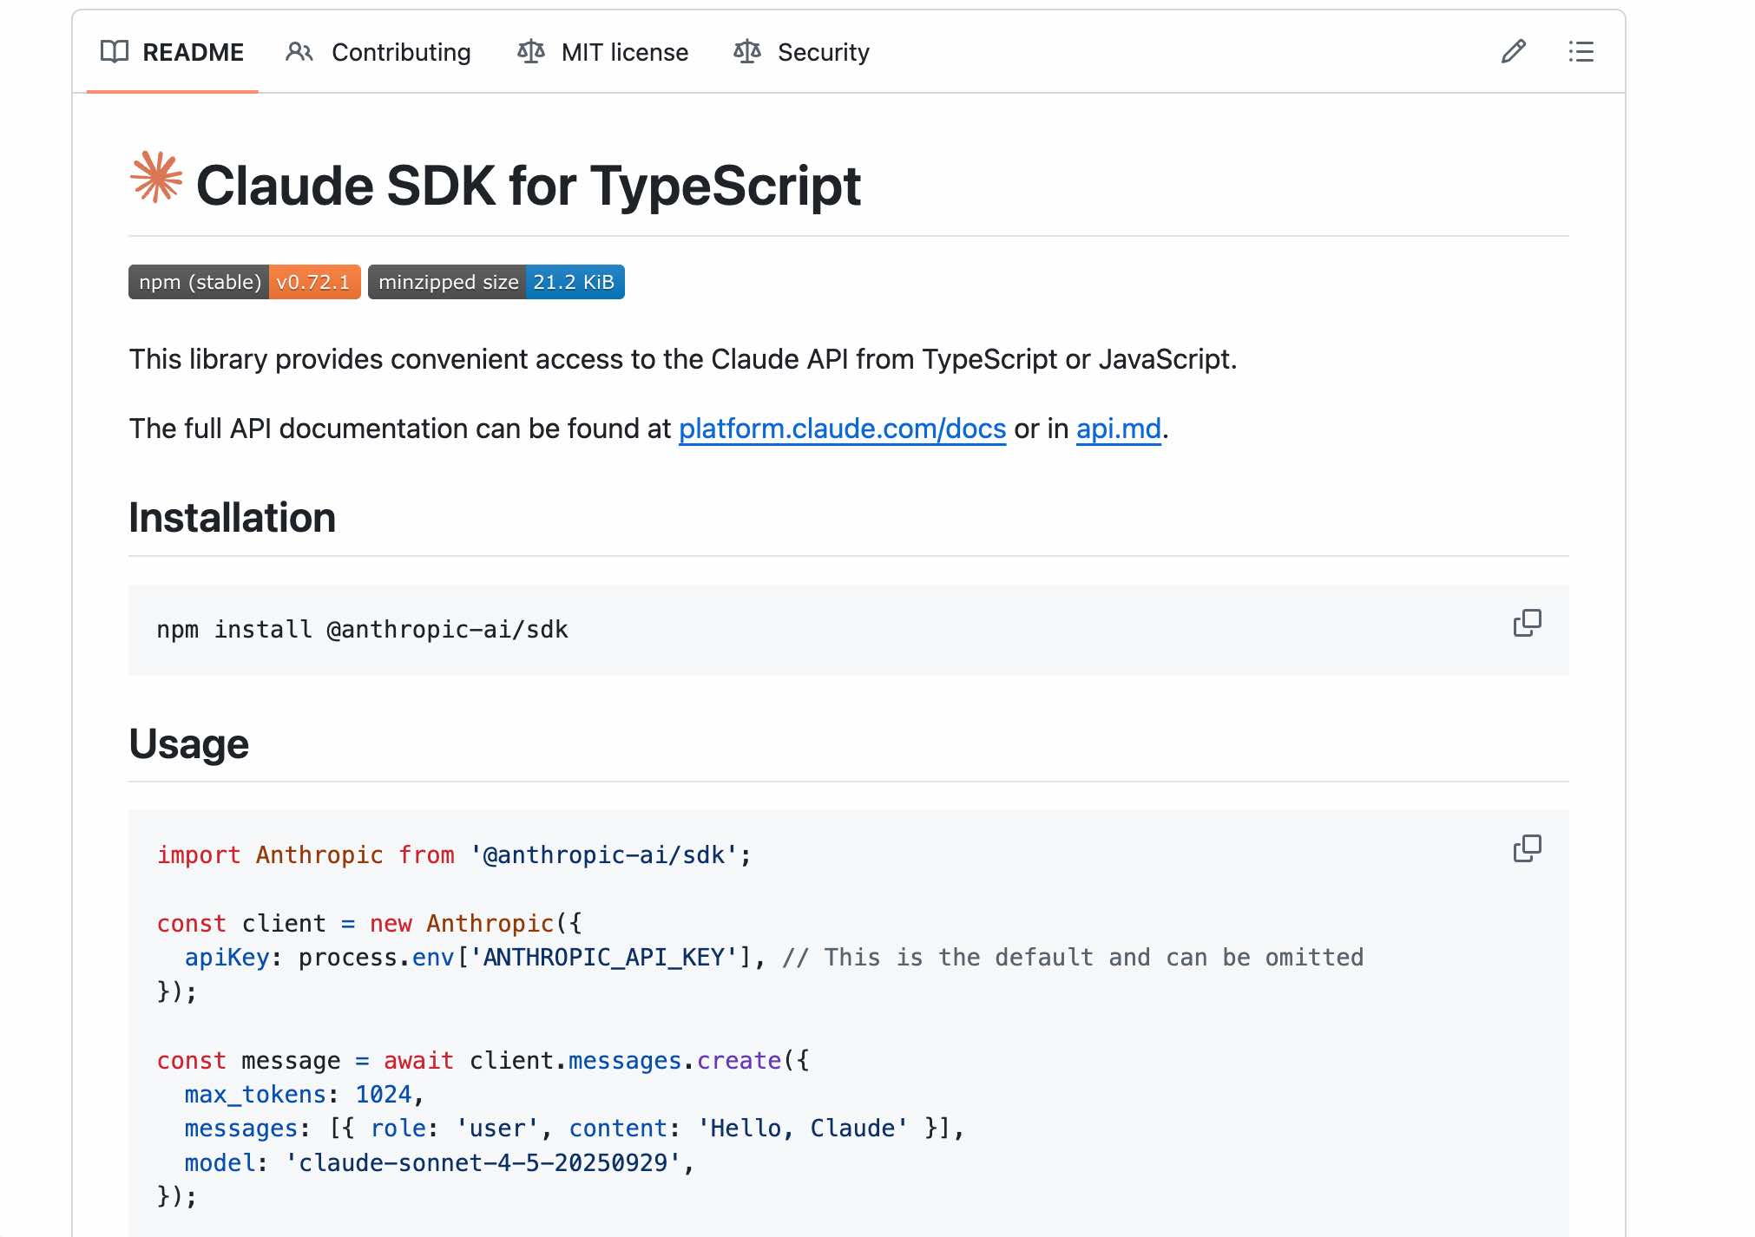The height and width of the screenshot is (1237, 1755).
Task: Click the Installation section heading
Action: (x=232, y=518)
